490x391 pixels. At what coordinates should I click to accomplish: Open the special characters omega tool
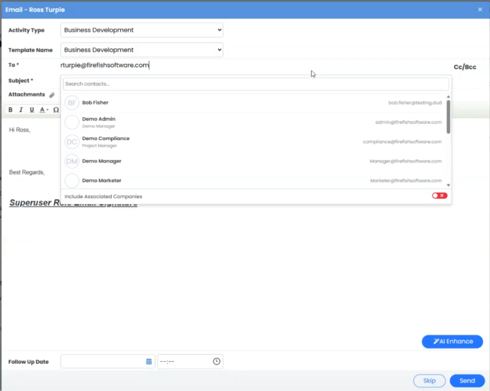[x=56, y=110]
